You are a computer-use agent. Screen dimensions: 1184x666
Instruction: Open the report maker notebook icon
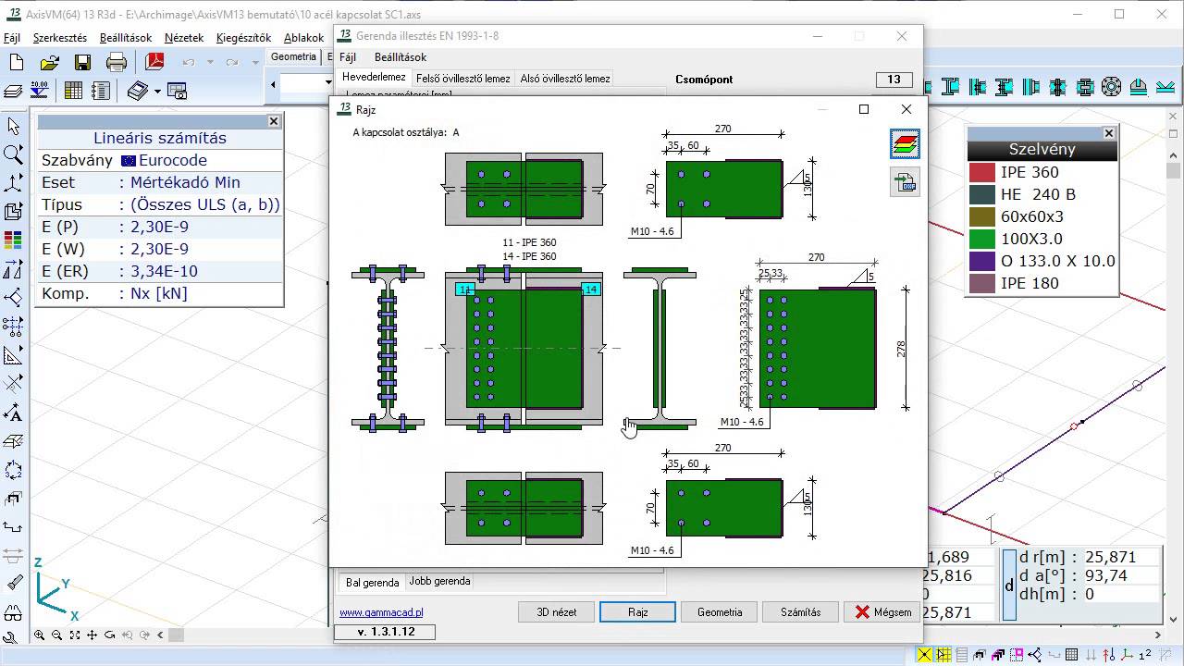pos(101,91)
